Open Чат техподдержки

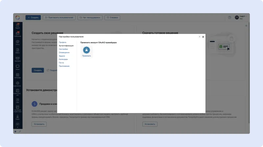coord(90,17)
